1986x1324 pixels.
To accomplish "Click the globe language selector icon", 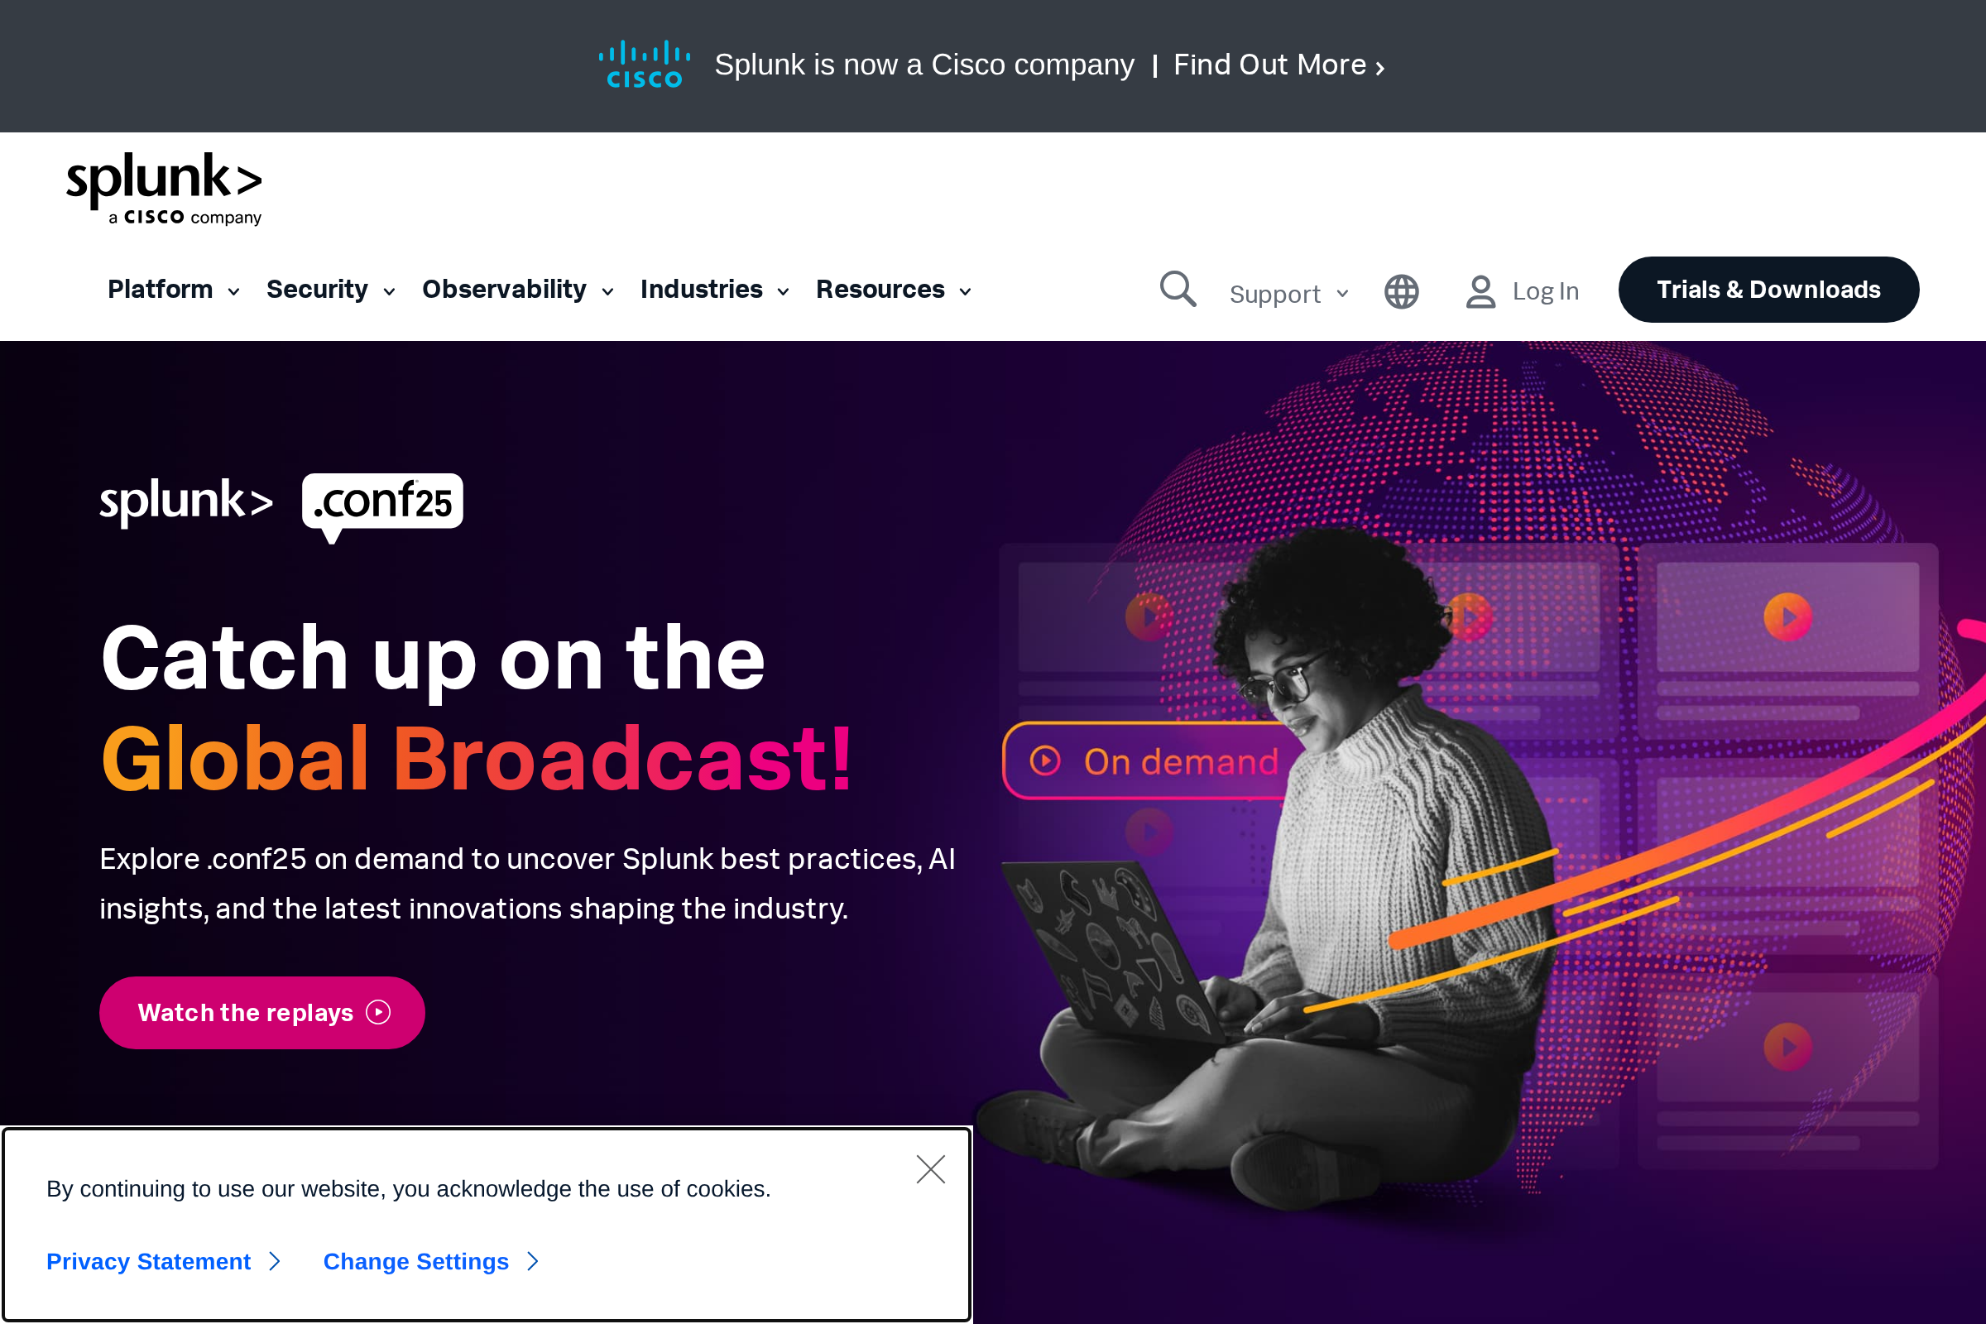I will click(1402, 292).
